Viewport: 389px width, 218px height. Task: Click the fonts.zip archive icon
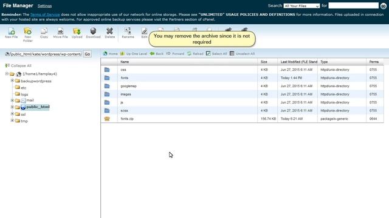coord(107,119)
